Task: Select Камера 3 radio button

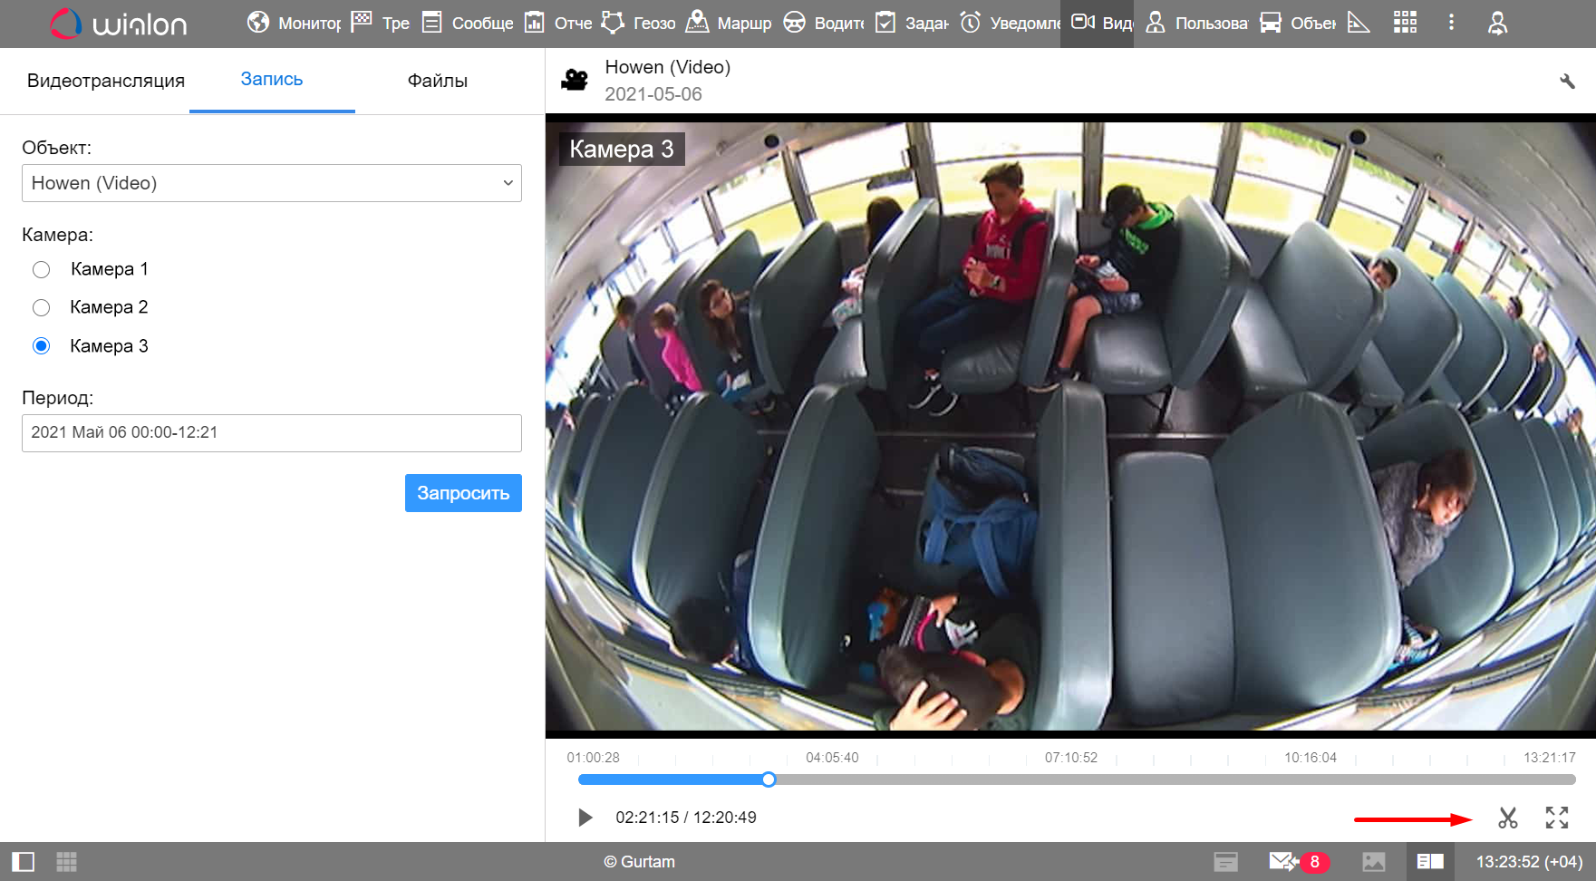Action: [42, 346]
